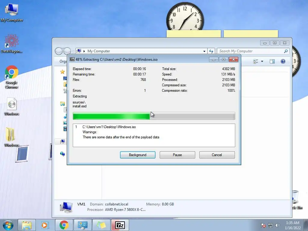Image resolution: width=308 pixels, height=231 pixels.
Task: Open DataWagon desktop shortcut
Action: point(12,44)
